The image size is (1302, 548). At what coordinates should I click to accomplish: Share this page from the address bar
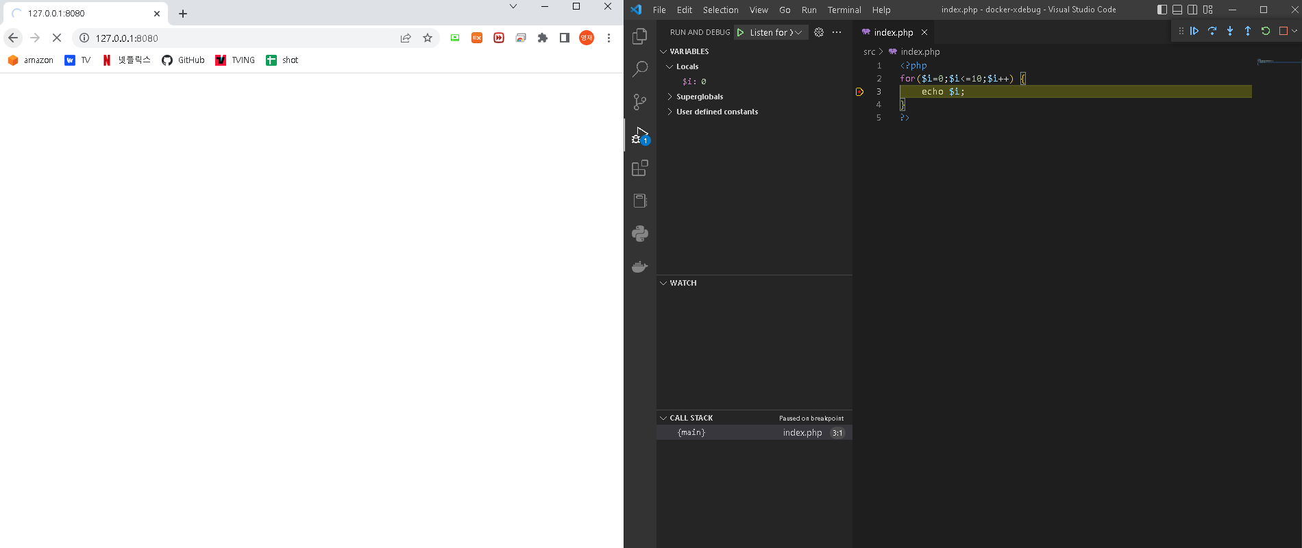pos(406,38)
